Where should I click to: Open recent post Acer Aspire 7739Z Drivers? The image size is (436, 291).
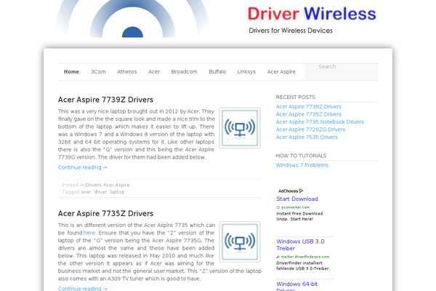point(309,106)
